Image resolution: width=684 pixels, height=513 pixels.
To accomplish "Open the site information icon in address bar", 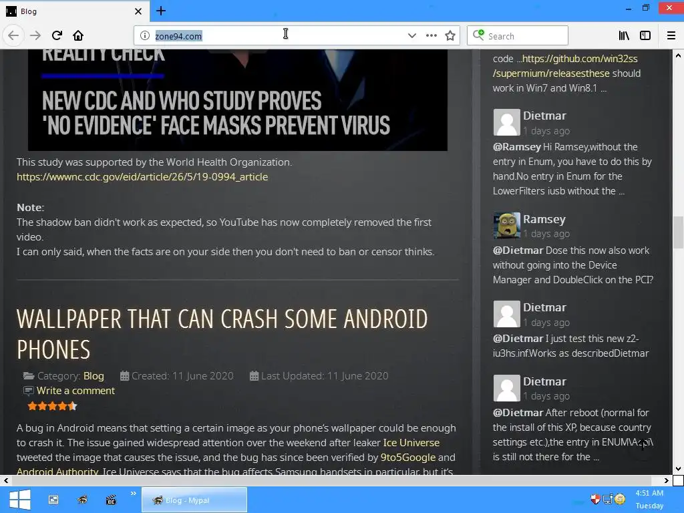I will point(145,36).
